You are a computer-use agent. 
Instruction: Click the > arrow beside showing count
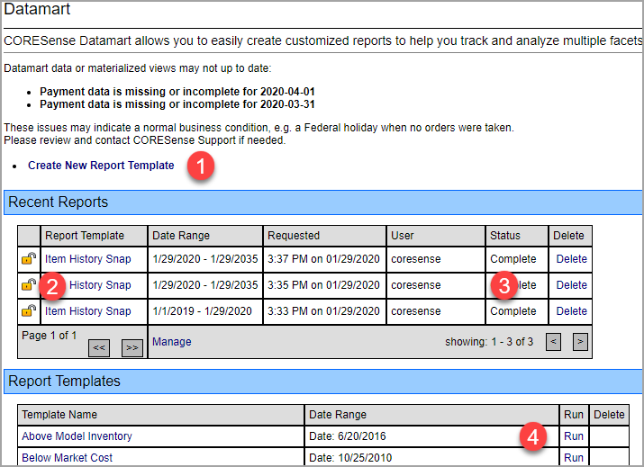580,342
